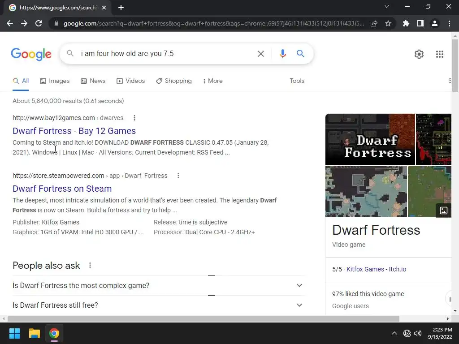459x344 pixels.
Task: Click the browser forward arrow
Action: tap(24, 23)
